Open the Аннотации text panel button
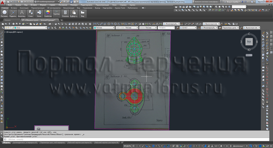Screen dimensions: 273x148 pyautogui.click(x=22, y=13)
